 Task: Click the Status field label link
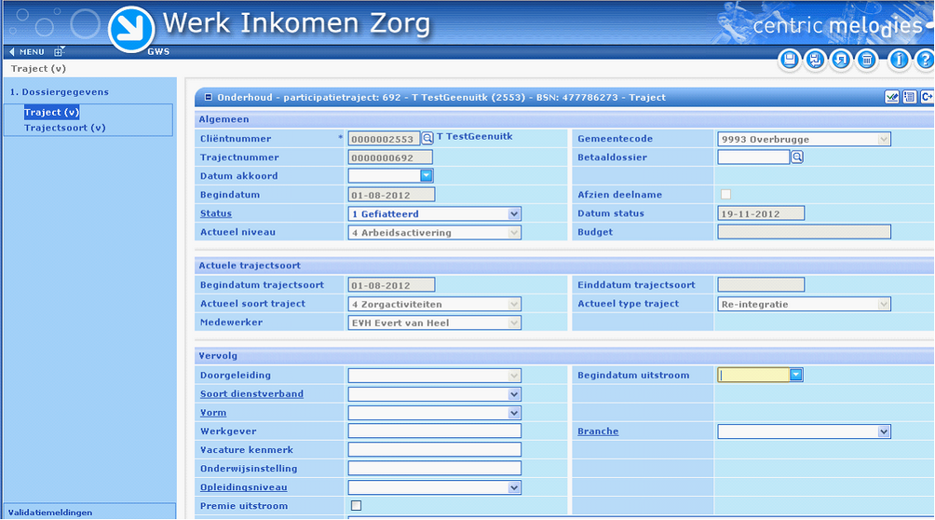[216, 213]
